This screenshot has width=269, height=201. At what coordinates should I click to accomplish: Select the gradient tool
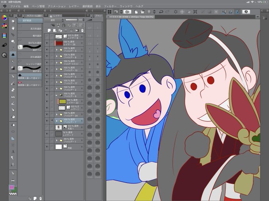(x=13, y=68)
